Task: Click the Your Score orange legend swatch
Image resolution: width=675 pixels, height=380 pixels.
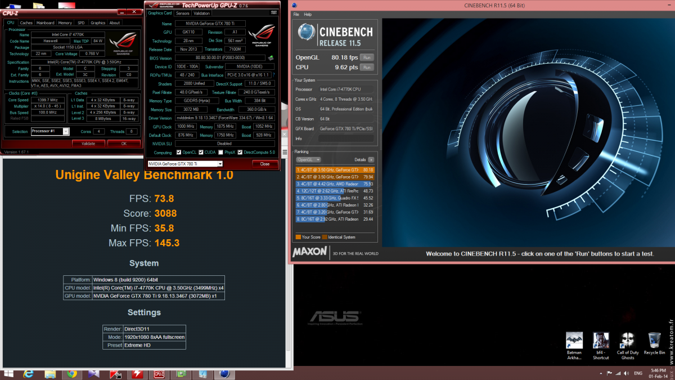Action: click(x=298, y=237)
